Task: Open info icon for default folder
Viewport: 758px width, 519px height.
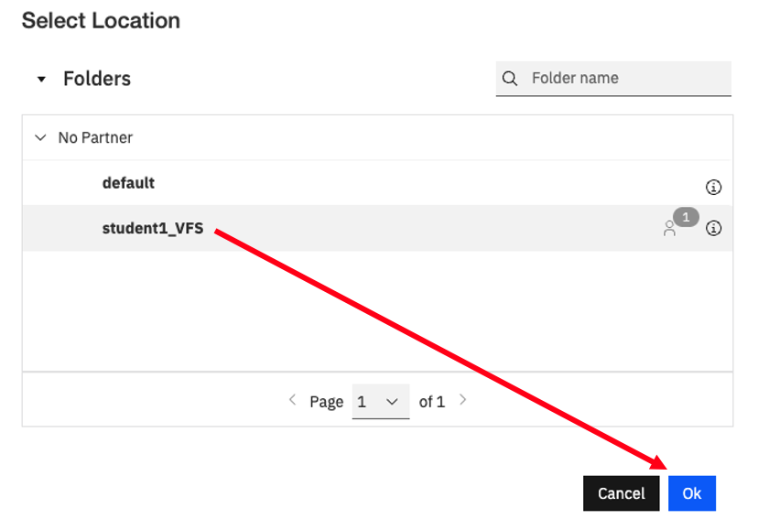Action: 713,187
